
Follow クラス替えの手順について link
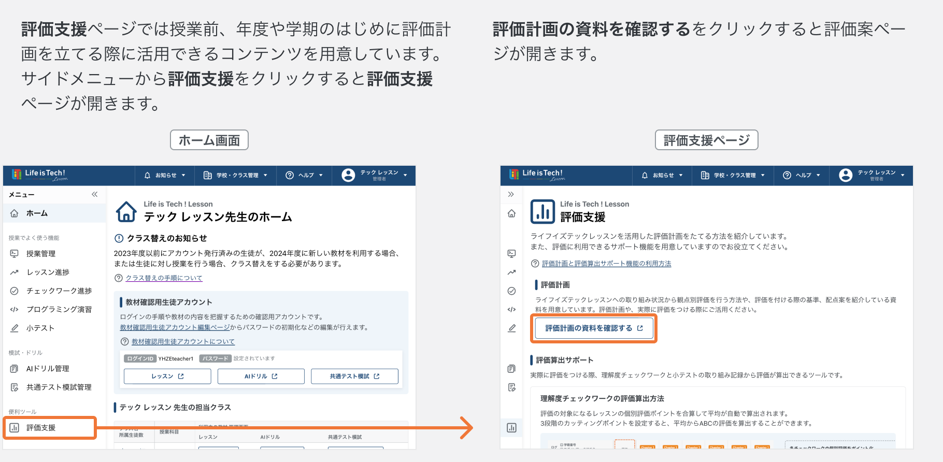[x=164, y=278]
